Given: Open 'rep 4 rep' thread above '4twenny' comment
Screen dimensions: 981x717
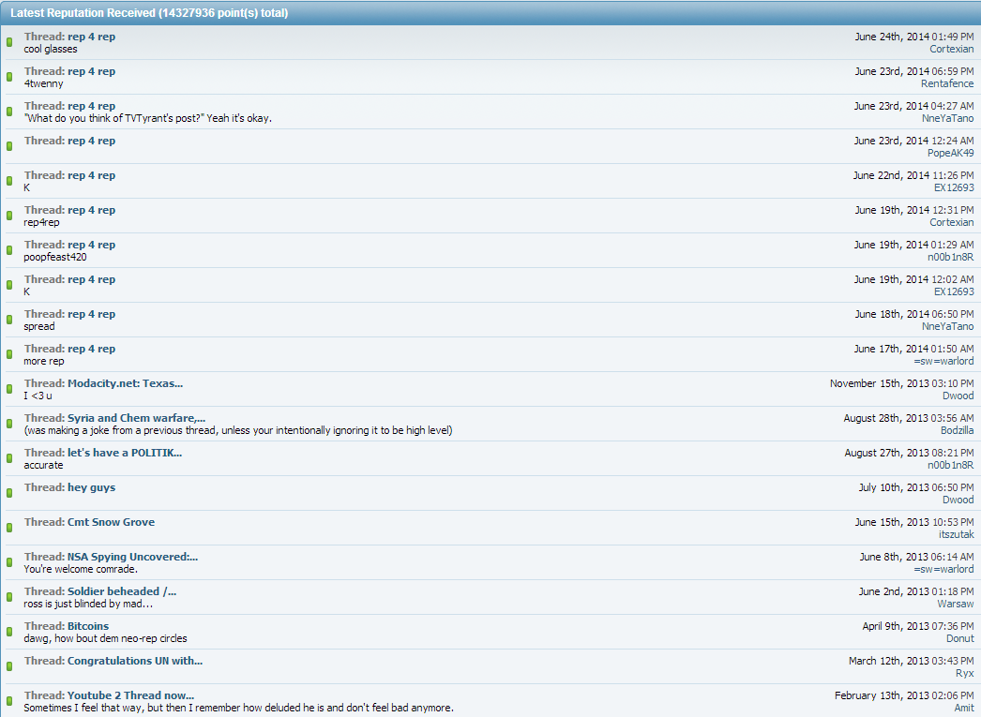Looking at the screenshot, I should pos(91,71).
